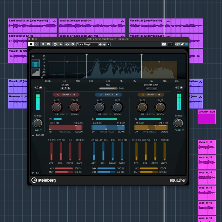Select the Lead Vocal 01_04 audio clip

click(33, 26)
